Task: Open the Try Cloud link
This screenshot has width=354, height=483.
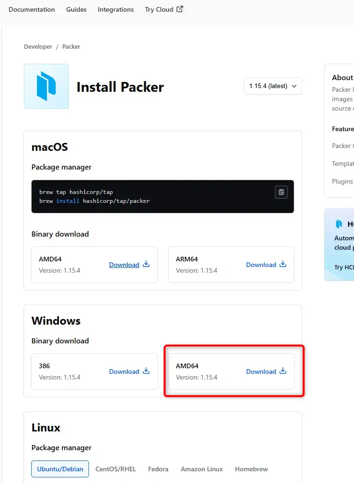Action: click(x=164, y=9)
